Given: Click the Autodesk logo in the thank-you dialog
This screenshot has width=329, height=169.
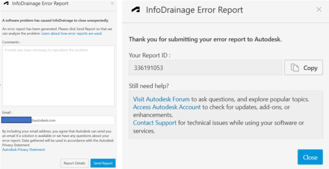Looking at the screenshot, I should click(136, 10).
